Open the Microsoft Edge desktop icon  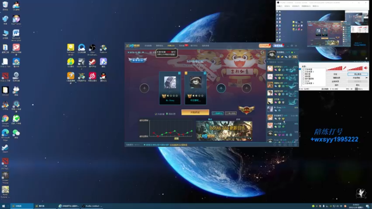(x=5, y=135)
